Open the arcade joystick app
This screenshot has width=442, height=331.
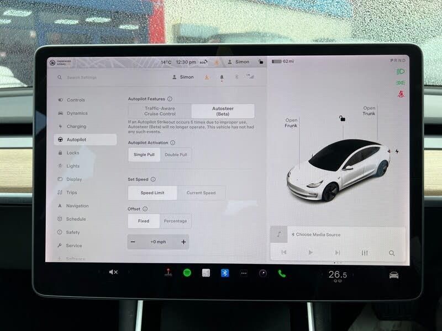[169, 273]
